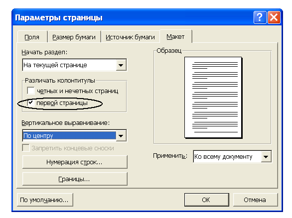
Task: Click the Образец page preview thumbnail
Action: coord(213,98)
